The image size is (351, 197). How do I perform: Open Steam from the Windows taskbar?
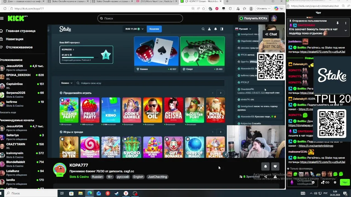pyautogui.click(x=117, y=193)
